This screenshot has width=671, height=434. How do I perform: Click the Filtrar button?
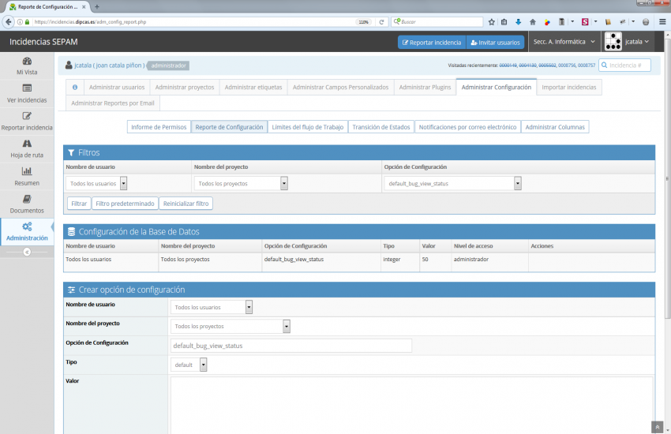click(x=79, y=204)
